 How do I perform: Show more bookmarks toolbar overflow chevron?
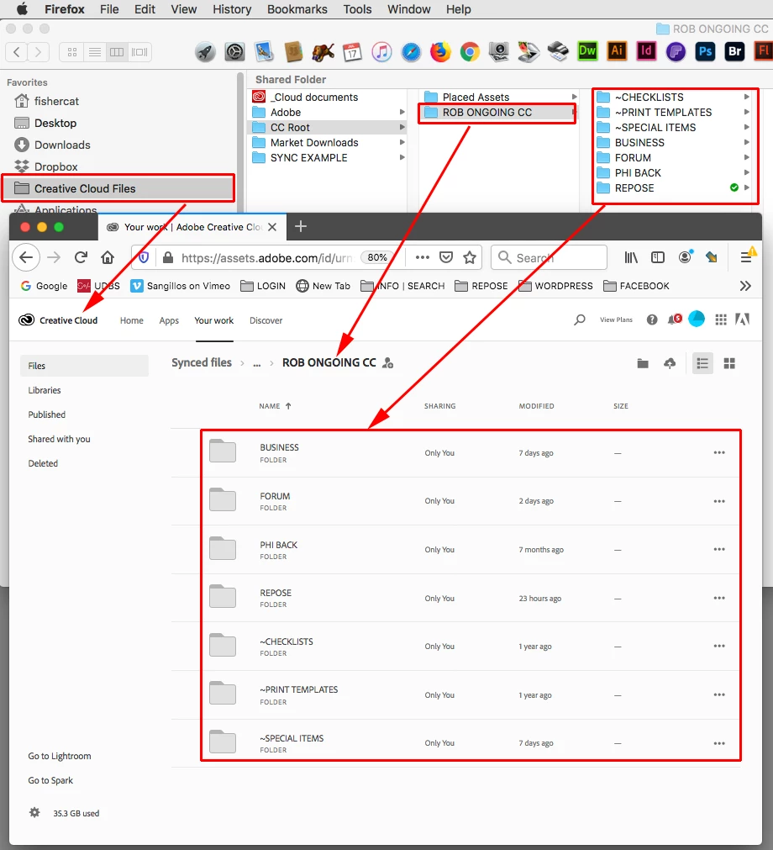[745, 286]
